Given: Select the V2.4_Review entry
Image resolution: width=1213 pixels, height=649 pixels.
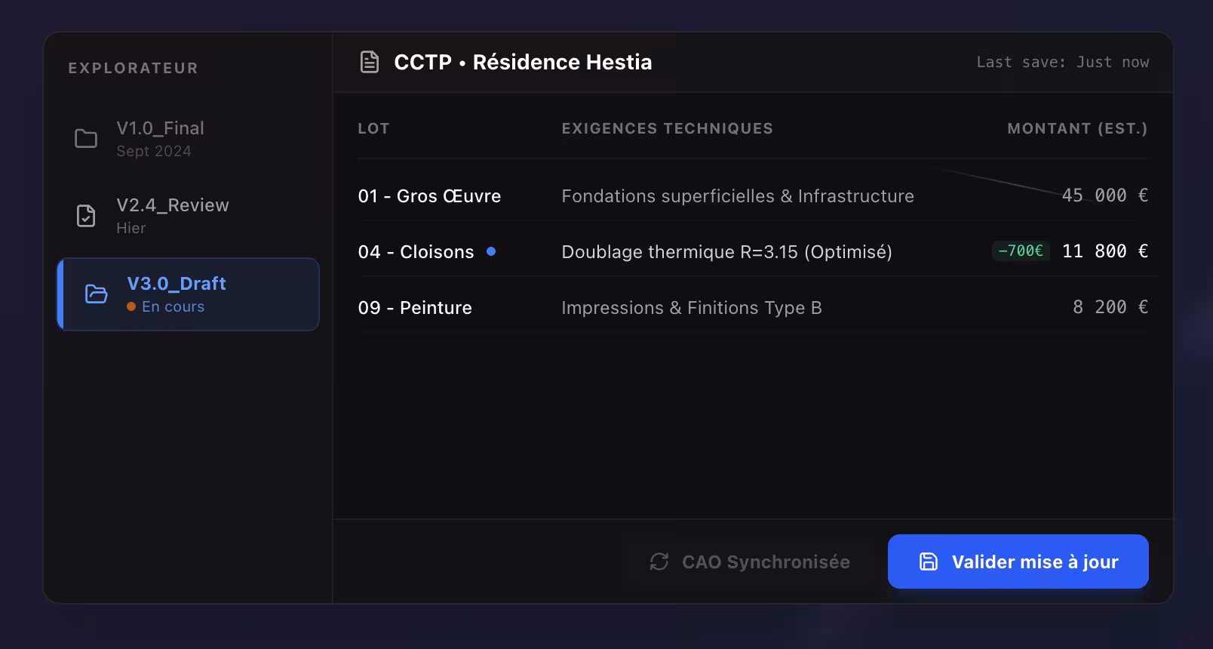Looking at the screenshot, I should 188,216.
